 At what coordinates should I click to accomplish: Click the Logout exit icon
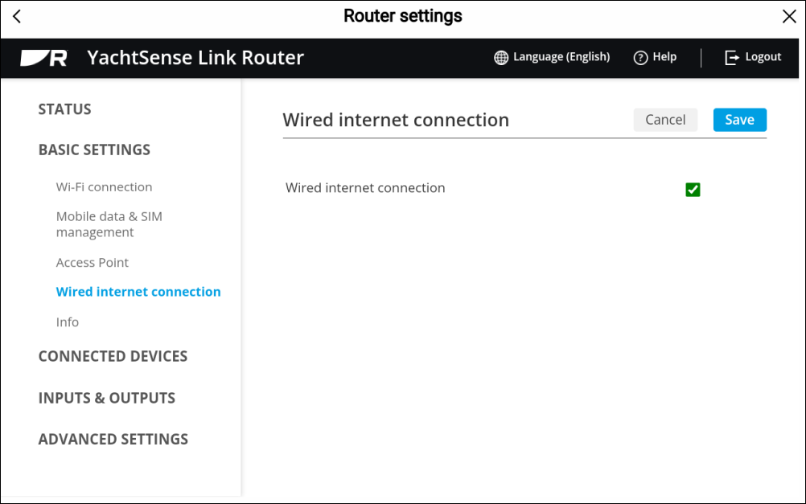731,58
